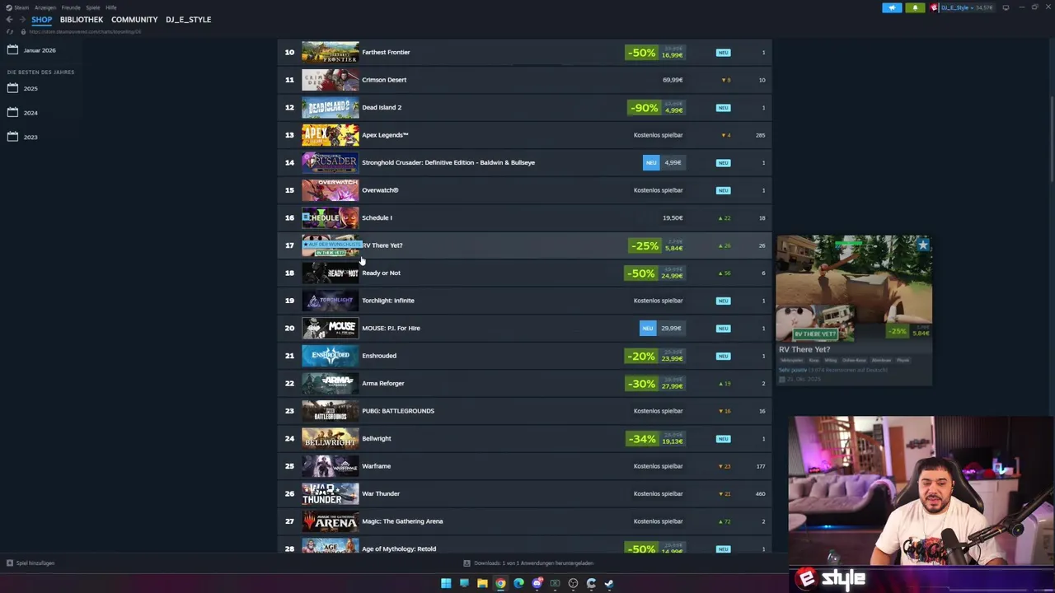Open the Windows Start menu
Viewport: 1055px width, 593px height.
tap(446, 583)
